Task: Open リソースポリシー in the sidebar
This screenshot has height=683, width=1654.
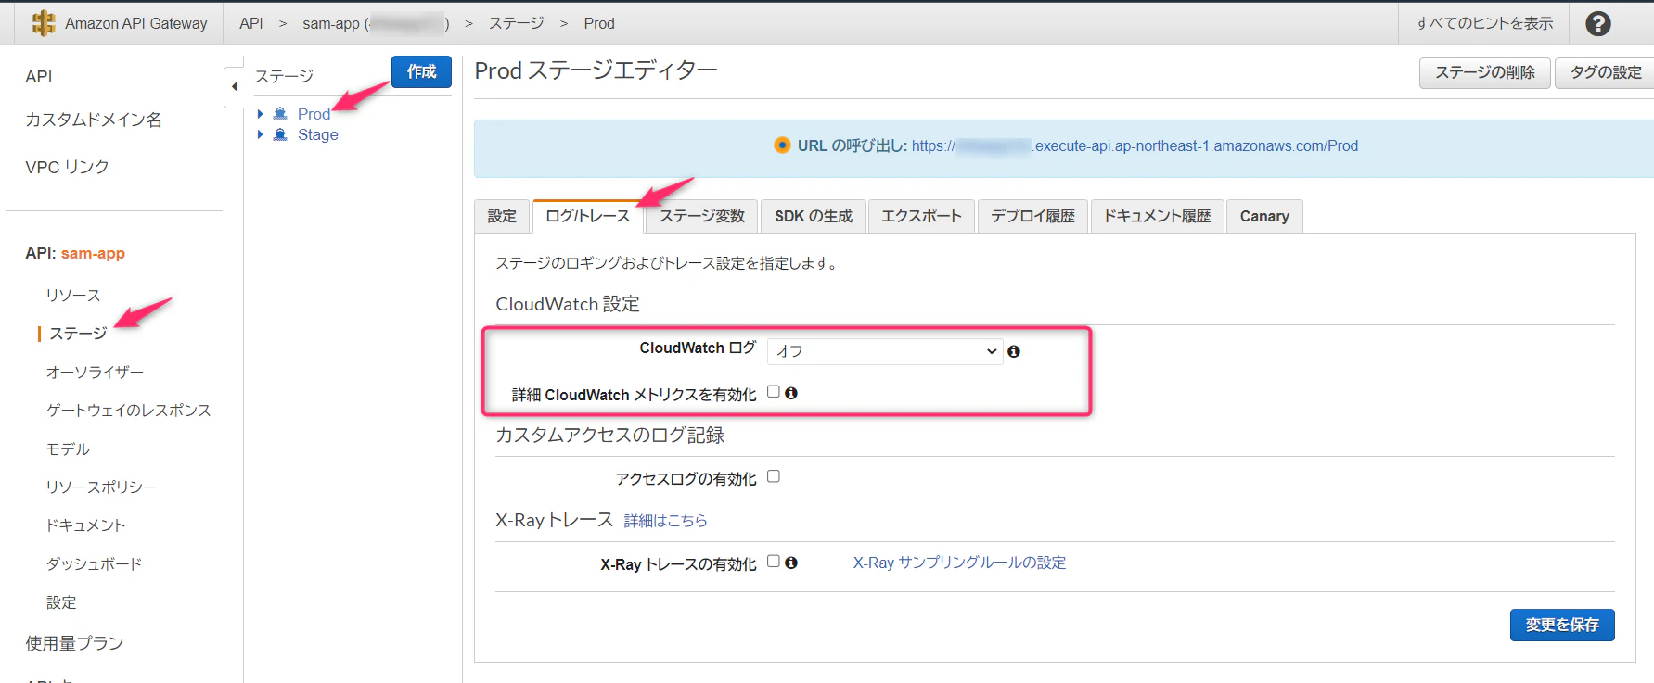Action: click(101, 487)
